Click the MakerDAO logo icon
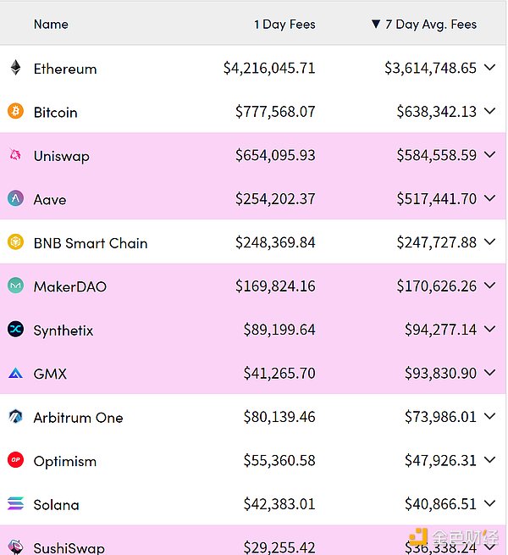 pos(15,286)
